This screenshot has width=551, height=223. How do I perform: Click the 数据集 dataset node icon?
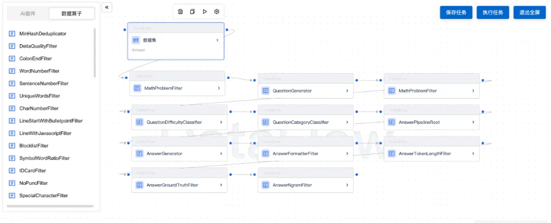[136, 40]
